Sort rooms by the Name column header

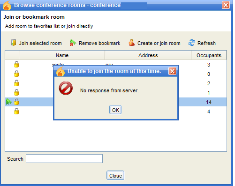pyautogui.click(x=62, y=55)
